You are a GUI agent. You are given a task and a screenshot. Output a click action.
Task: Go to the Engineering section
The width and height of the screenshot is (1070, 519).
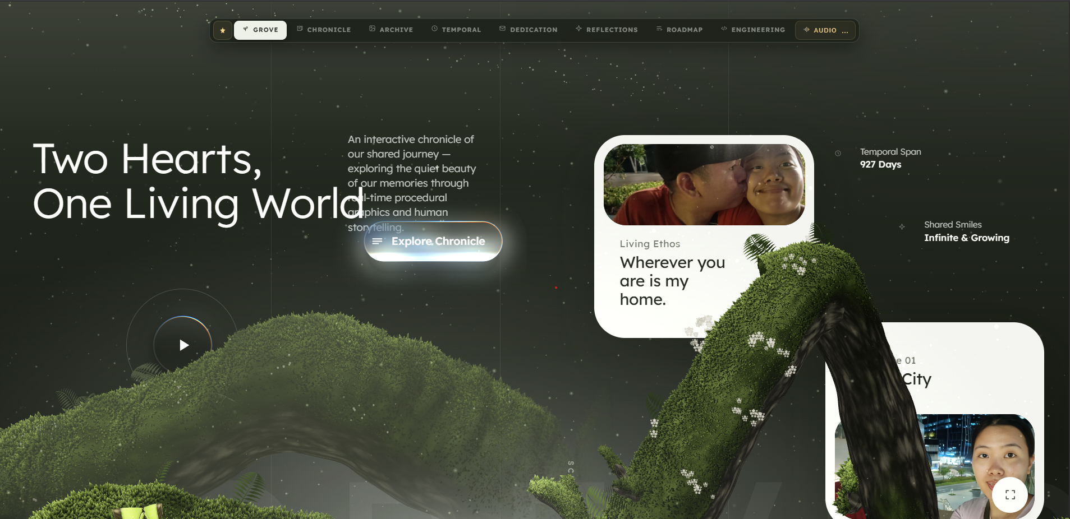[x=753, y=30]
